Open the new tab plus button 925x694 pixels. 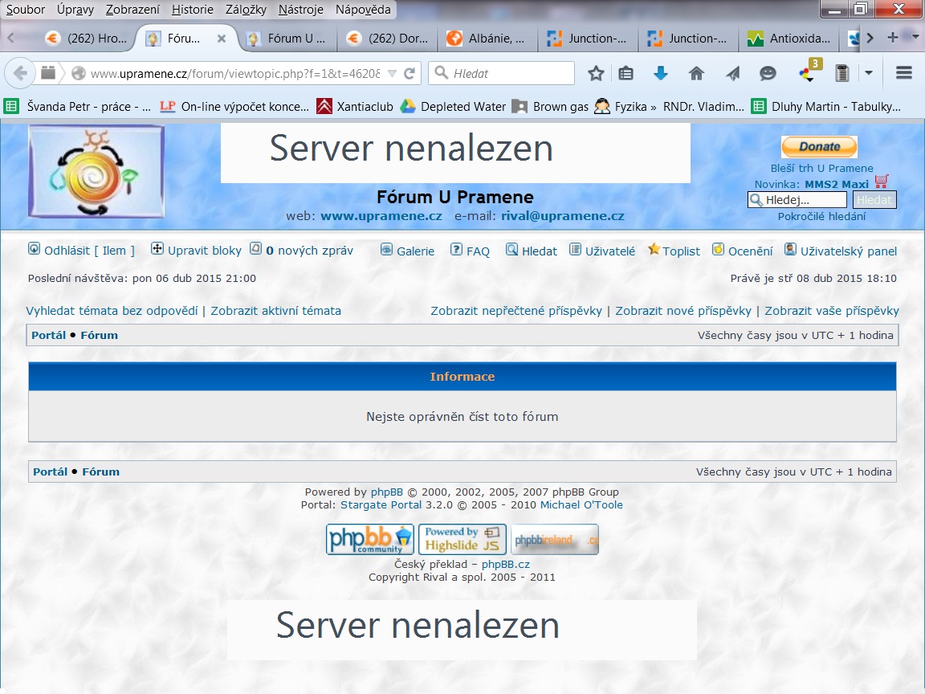(892, 38)
